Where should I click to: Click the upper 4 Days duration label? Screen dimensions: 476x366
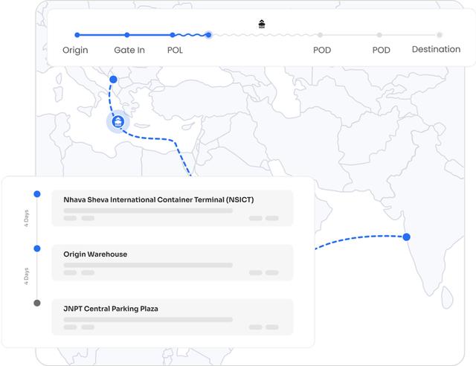coord(26,222)
